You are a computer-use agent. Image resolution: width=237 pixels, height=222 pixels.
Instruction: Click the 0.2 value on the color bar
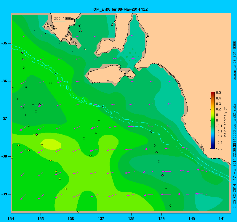tap(218, 109)
